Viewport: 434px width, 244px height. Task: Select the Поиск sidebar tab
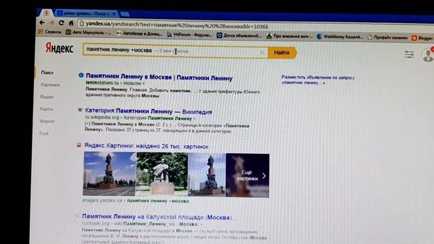click(x=47, y=73)
